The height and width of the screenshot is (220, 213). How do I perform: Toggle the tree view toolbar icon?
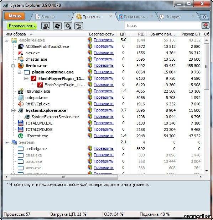pos(79,26)
